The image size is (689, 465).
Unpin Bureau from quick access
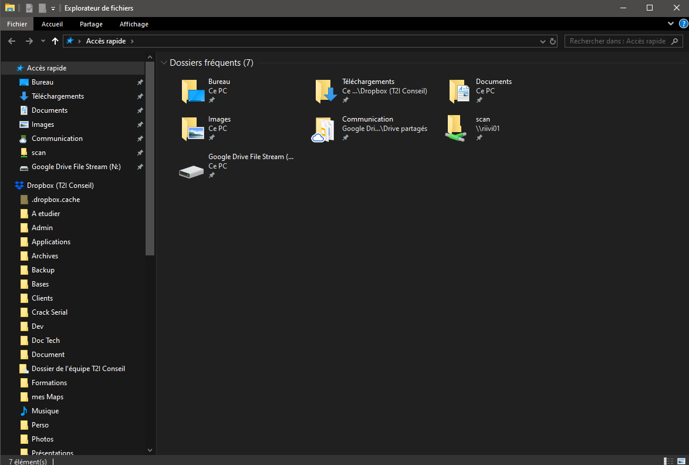click(x=140, y=82)
